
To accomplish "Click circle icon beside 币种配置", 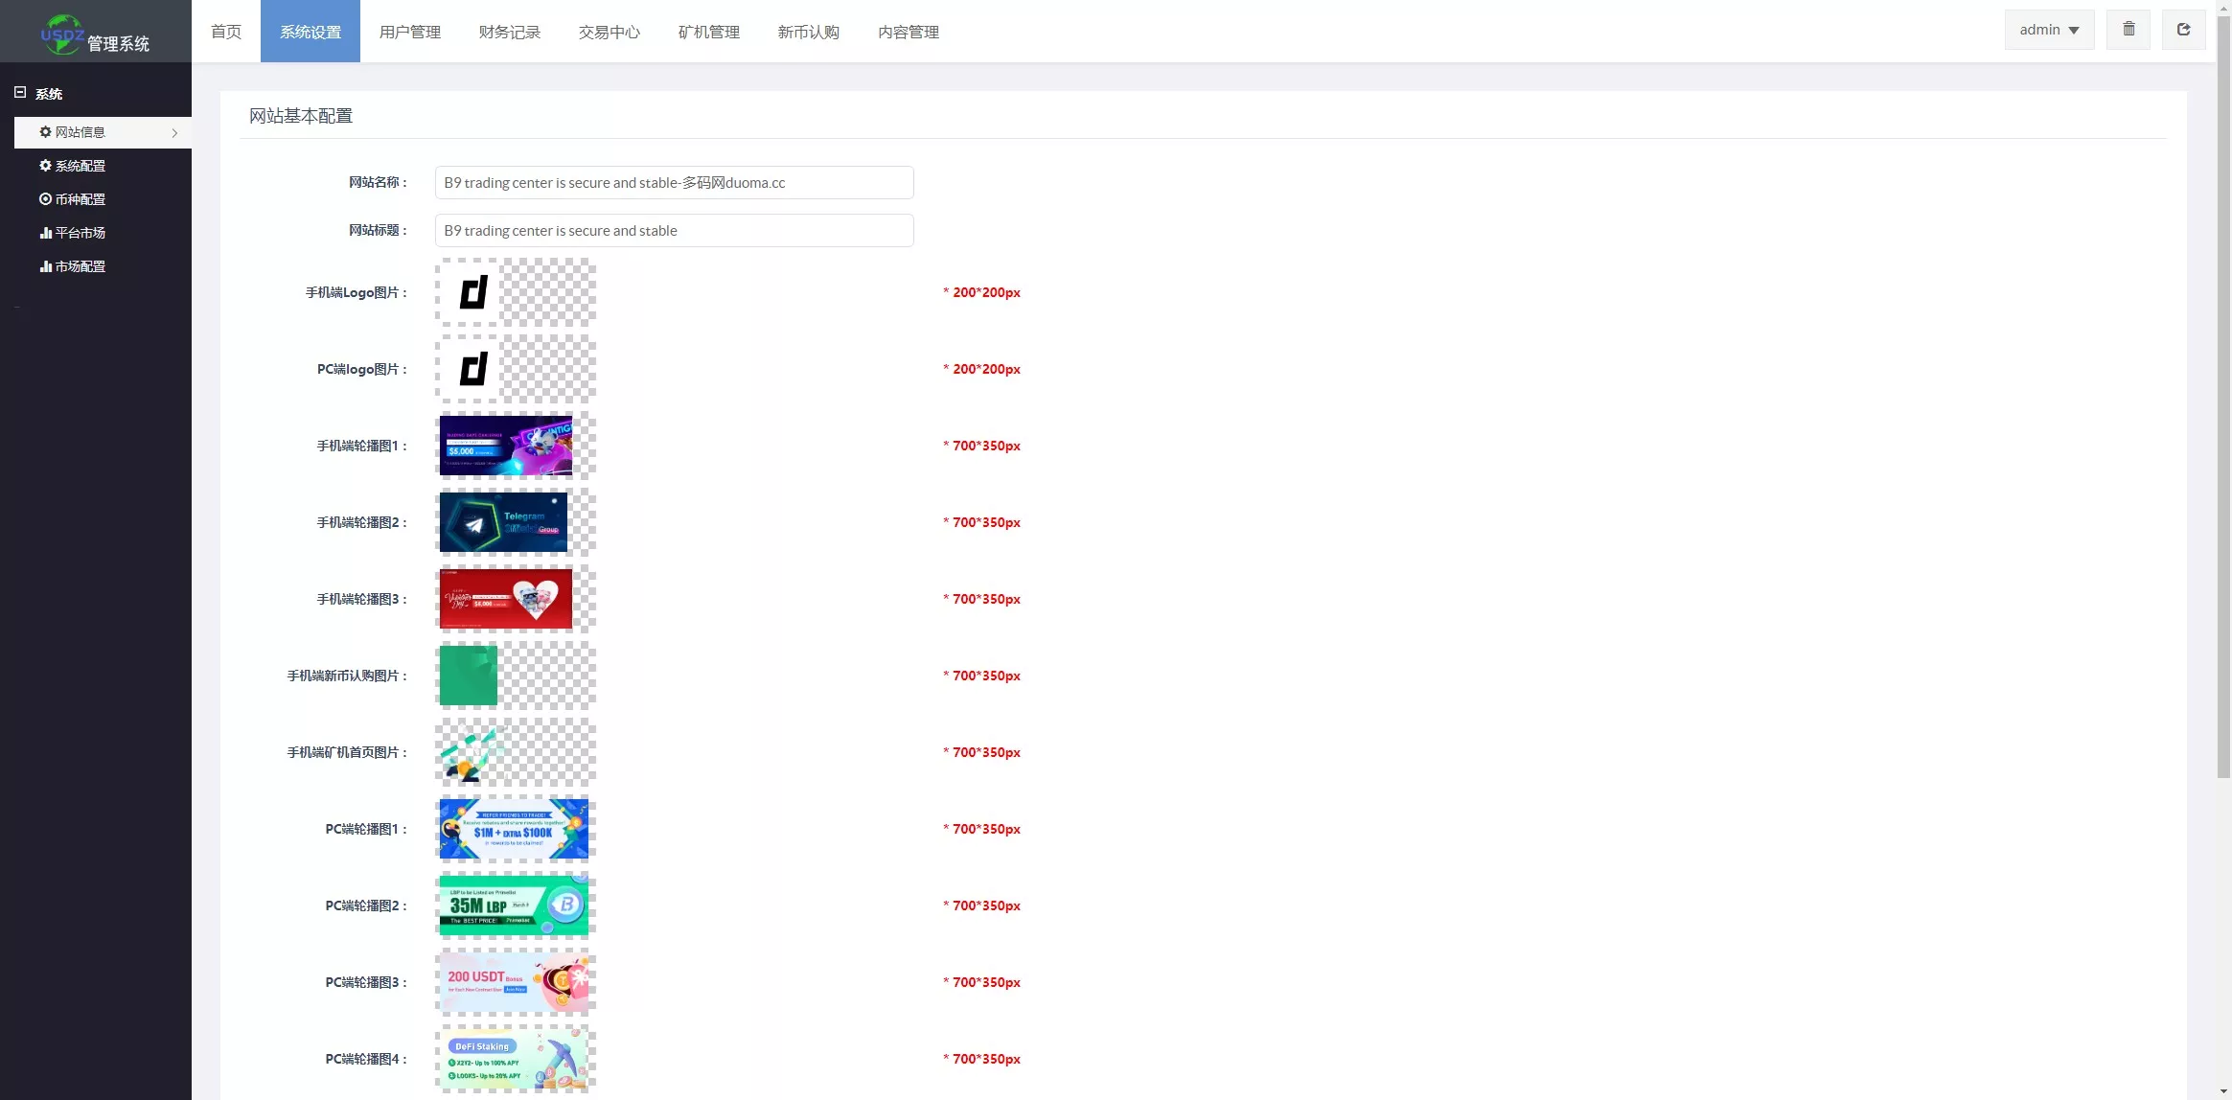I will point(45,199).
